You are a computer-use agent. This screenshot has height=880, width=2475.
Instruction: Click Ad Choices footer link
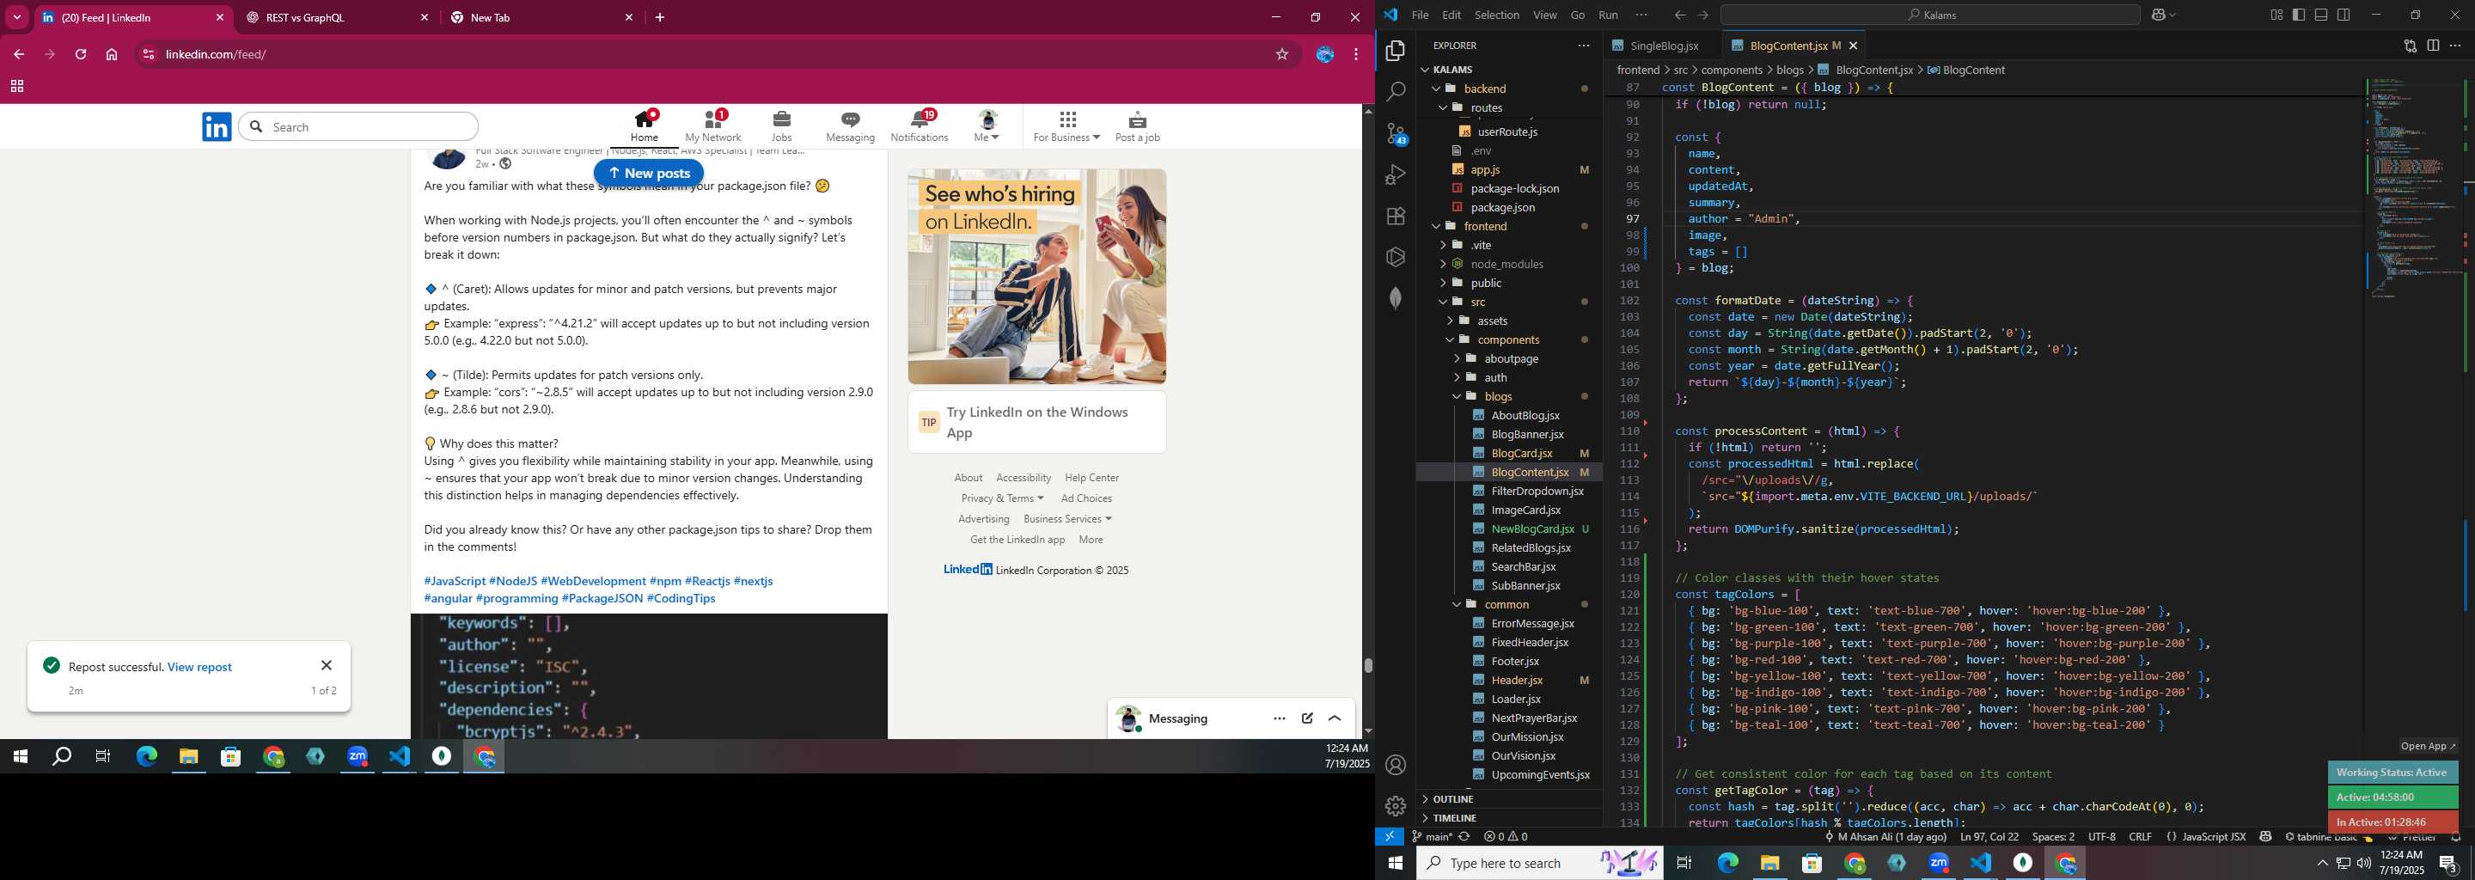point(1085,498)
